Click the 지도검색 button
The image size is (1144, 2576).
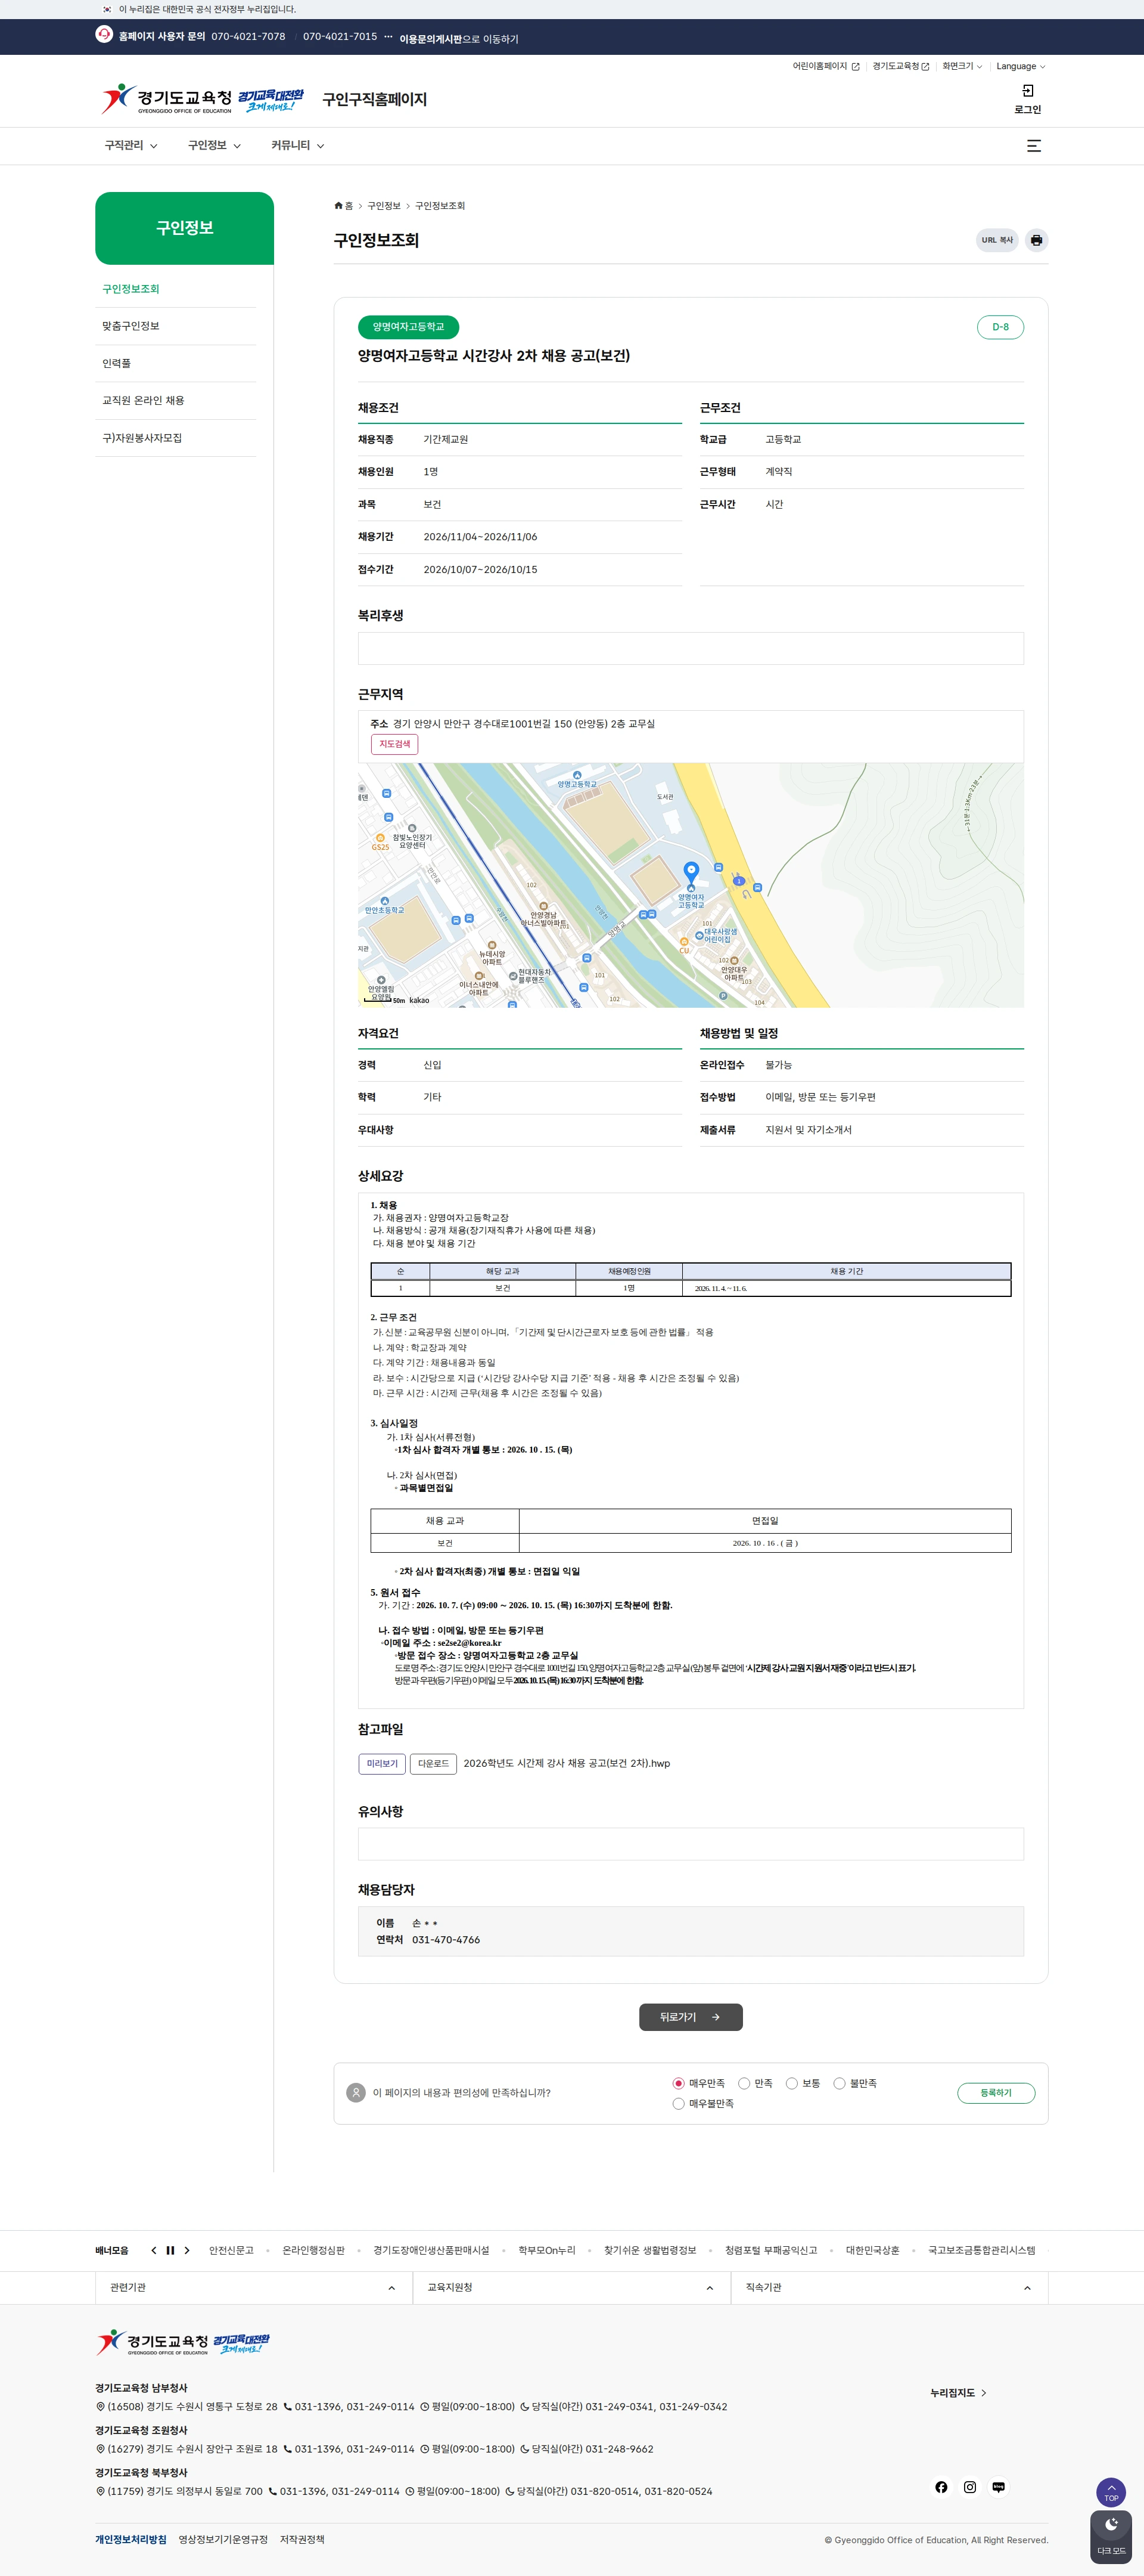pos(394,744)
